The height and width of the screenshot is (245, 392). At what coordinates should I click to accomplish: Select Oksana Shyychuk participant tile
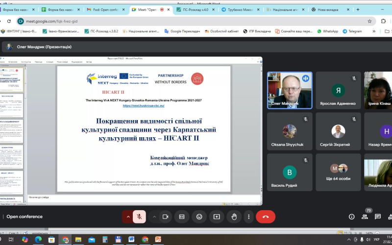[x=290, y=131]
